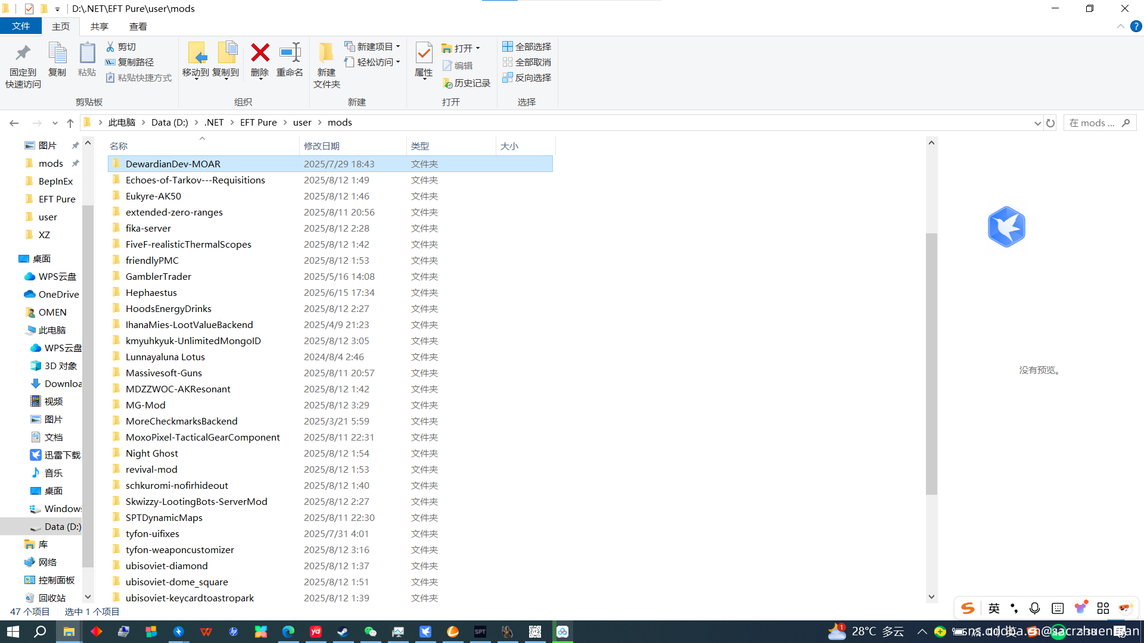Open Microsoft Edge from the taskbar

tap(288, 632)
